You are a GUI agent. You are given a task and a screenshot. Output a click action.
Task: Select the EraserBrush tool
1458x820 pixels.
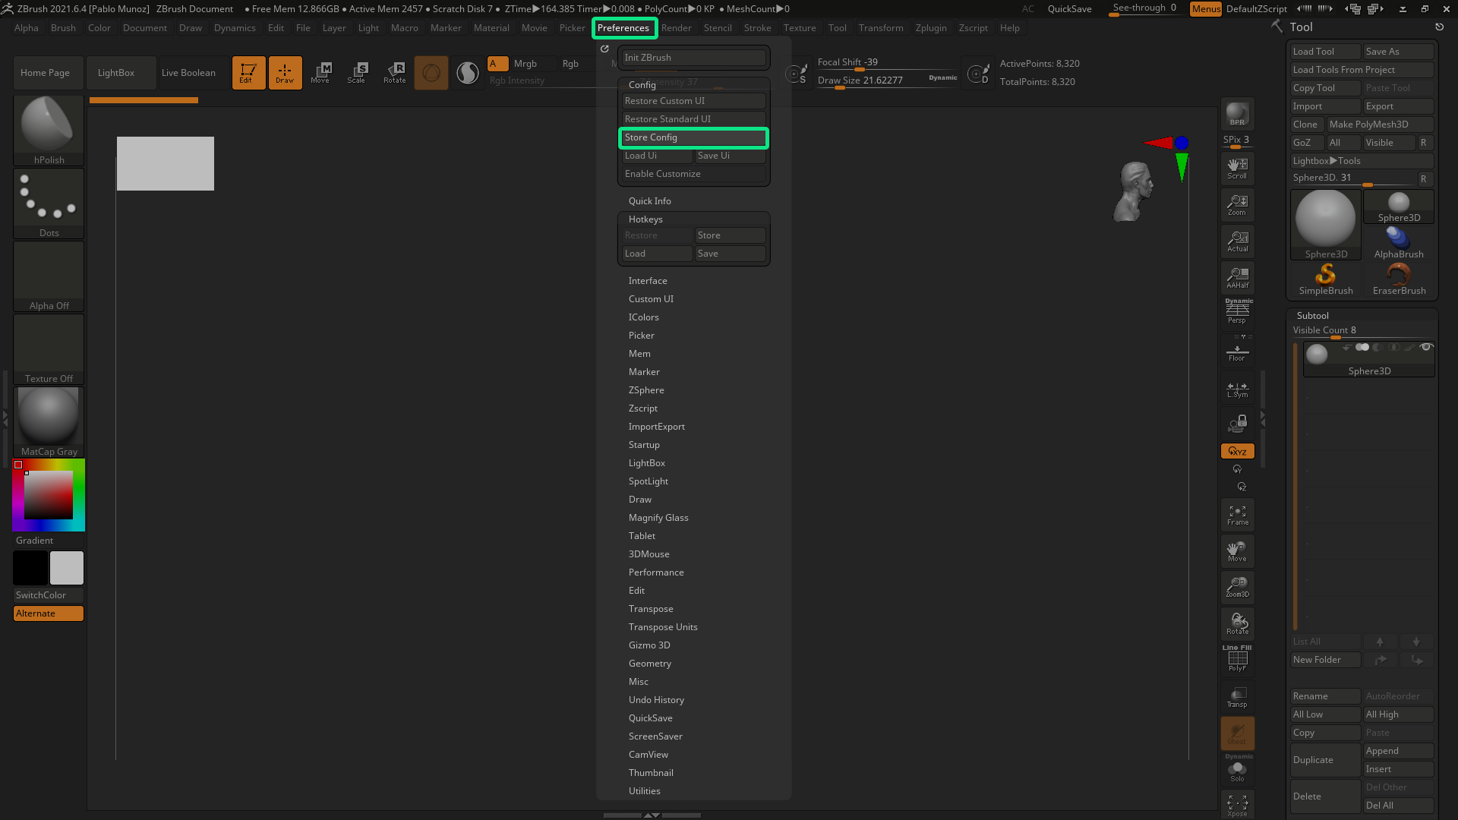coord(1399,279)
